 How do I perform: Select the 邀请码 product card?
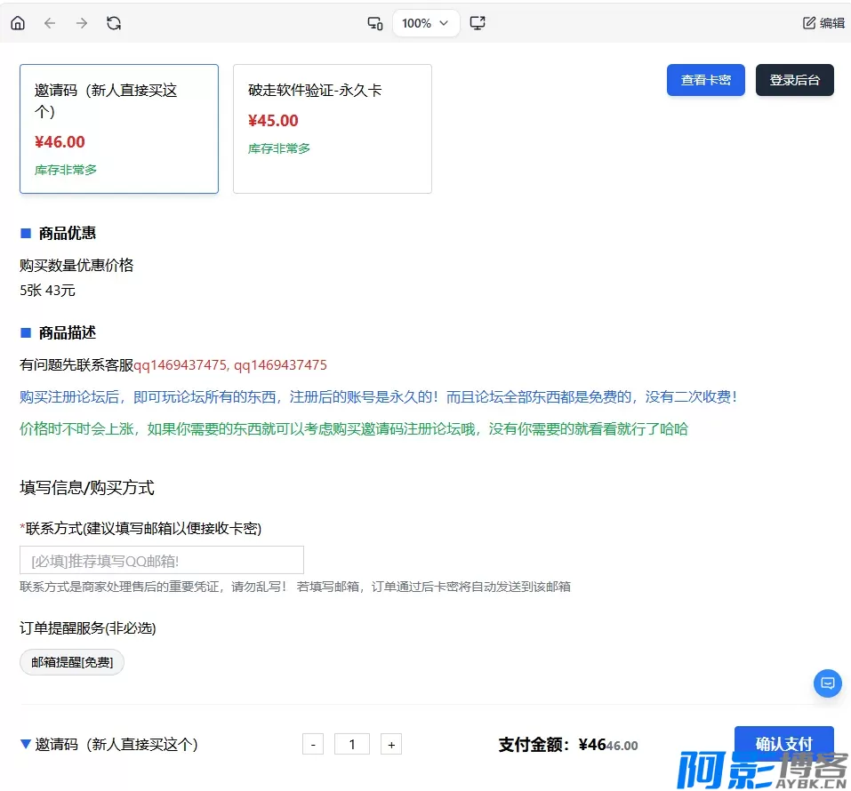(119, 129)
